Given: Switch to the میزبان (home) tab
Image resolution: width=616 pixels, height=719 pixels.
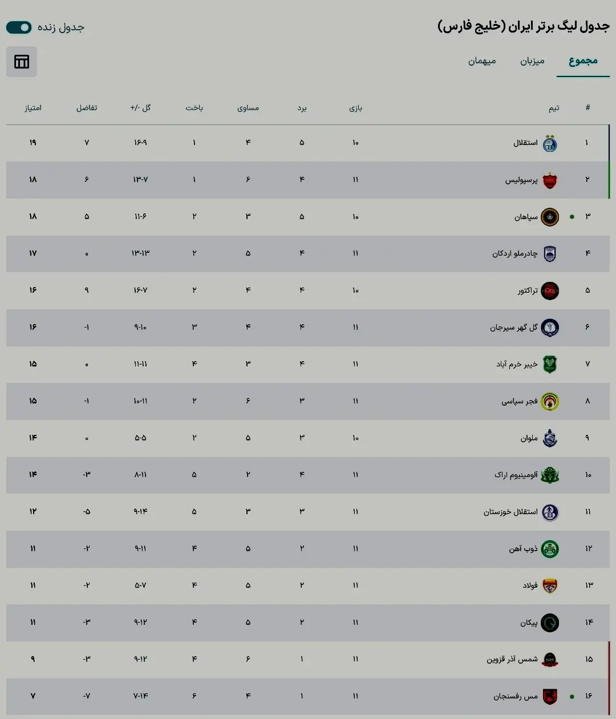Looking at the screenshot, I should pos(532,61).
